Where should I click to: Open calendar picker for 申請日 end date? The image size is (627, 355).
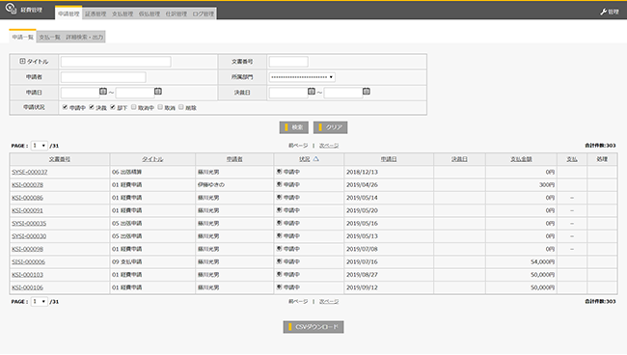coord(158,91)
